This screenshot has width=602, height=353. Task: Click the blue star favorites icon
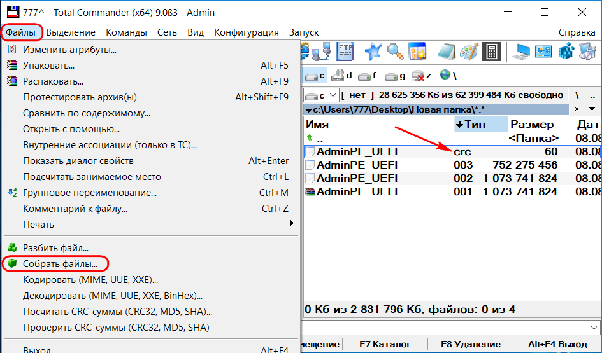tap(373, 52)
